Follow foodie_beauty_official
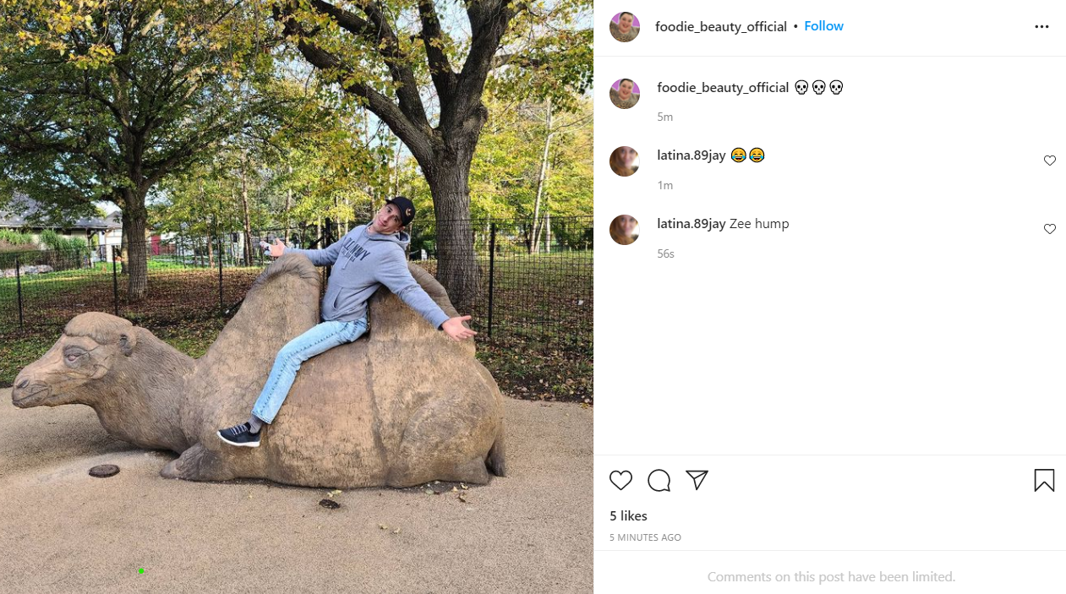Viewport: 1066px width, 594px height. 823,26
